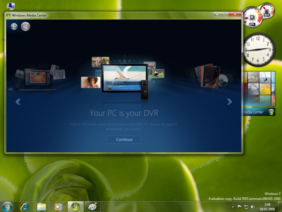Launch Windows Media Player from the taskbar
Viewport: 282px width, 212px height.
58,206
